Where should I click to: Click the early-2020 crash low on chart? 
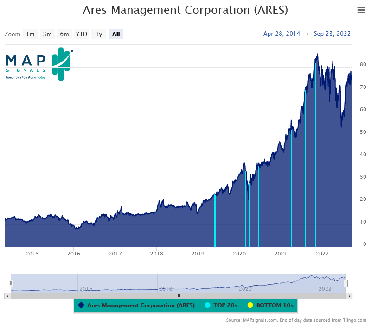coord(249,199)
